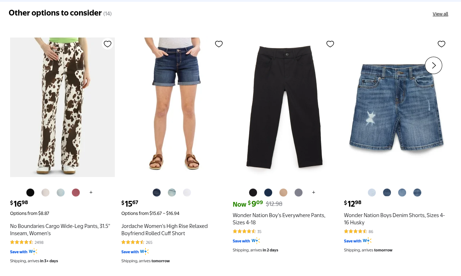The image size is (461, 276).
Task: Open the cargo pants product image
Action: 62,107
